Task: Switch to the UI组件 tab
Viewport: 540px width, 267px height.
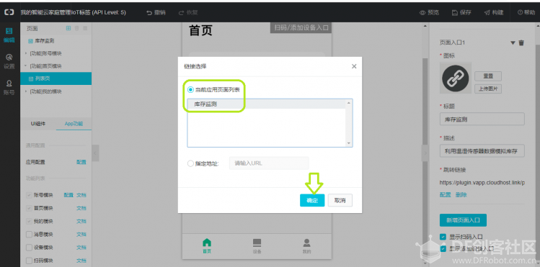Action: pyautogui.click(x=38, y=124)
